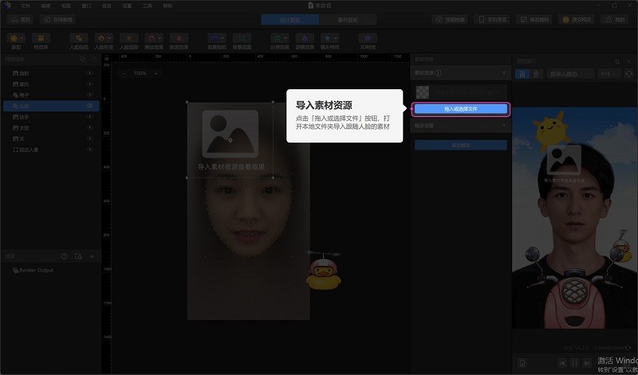Select the preview camera mode icon
The width and height of the screenshot is (638, 375).
click(536, 74)
